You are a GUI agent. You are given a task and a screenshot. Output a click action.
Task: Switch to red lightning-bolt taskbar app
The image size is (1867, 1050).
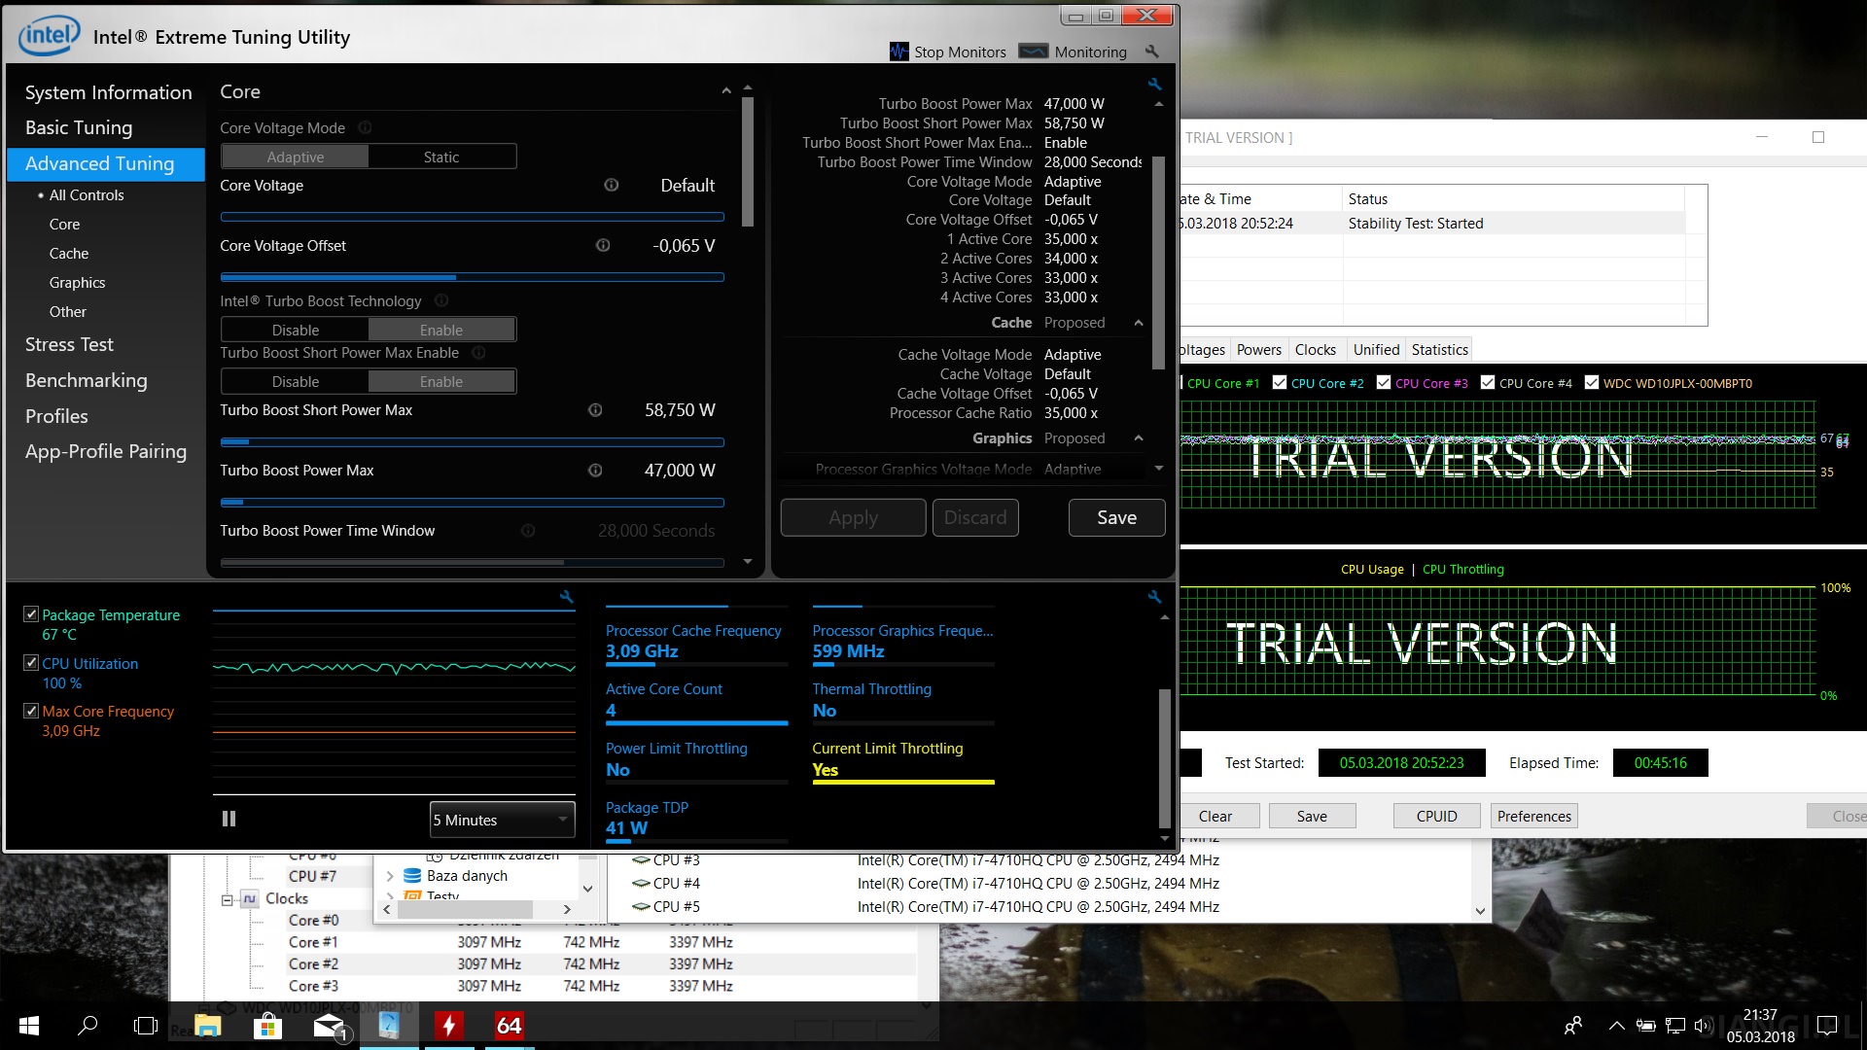point(448,1026)
